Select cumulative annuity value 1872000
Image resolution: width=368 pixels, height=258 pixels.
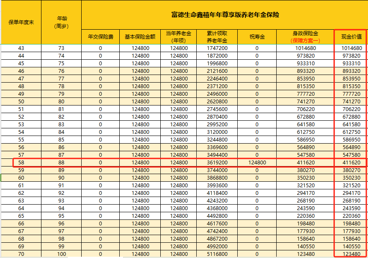tap(217, 56)
